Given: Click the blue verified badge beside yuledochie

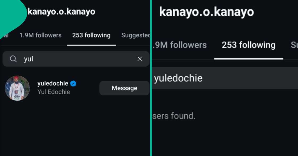Looking at the screenshot, I should [73, 84].
